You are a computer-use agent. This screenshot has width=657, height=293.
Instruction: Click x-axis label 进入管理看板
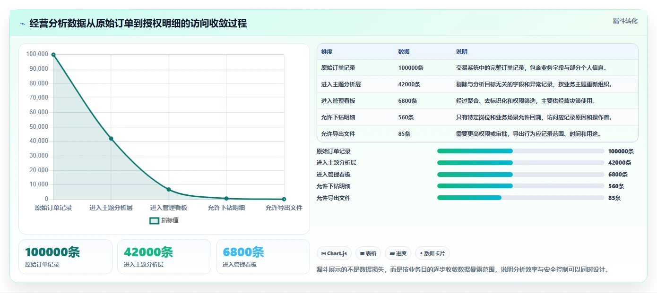click(169, 208)
